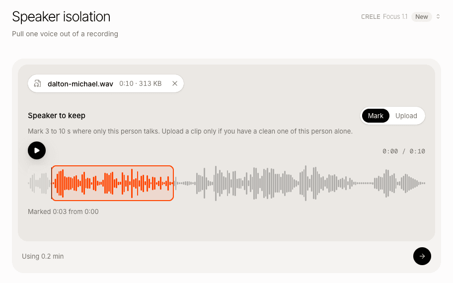The height and width of the screenshot is (283, 453).
Task: Play the audio preview
Action: point(37,150)
